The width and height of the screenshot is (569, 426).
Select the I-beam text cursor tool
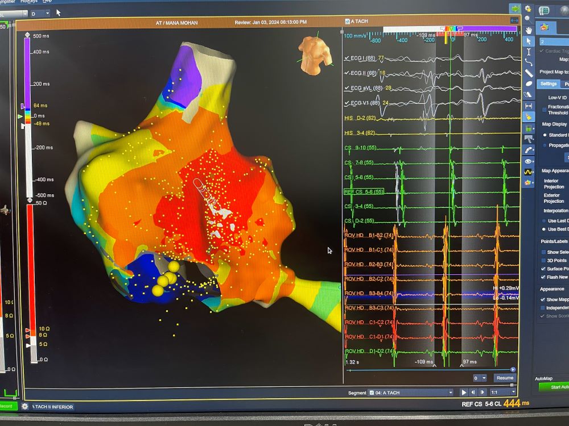529,52
